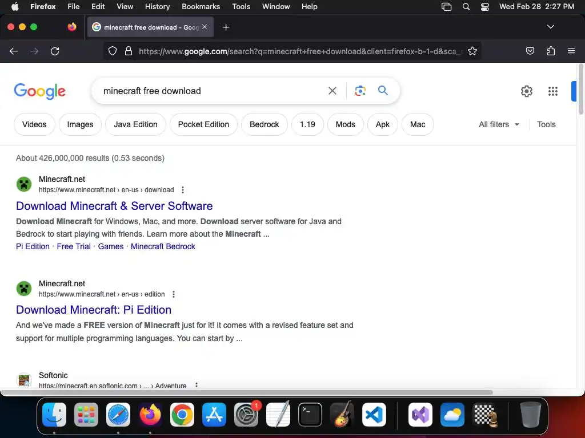The width and height of the screenshot is (585, 438).
Task: Open Spotlight search in the menu bar
Action: (x=466, y=6)
